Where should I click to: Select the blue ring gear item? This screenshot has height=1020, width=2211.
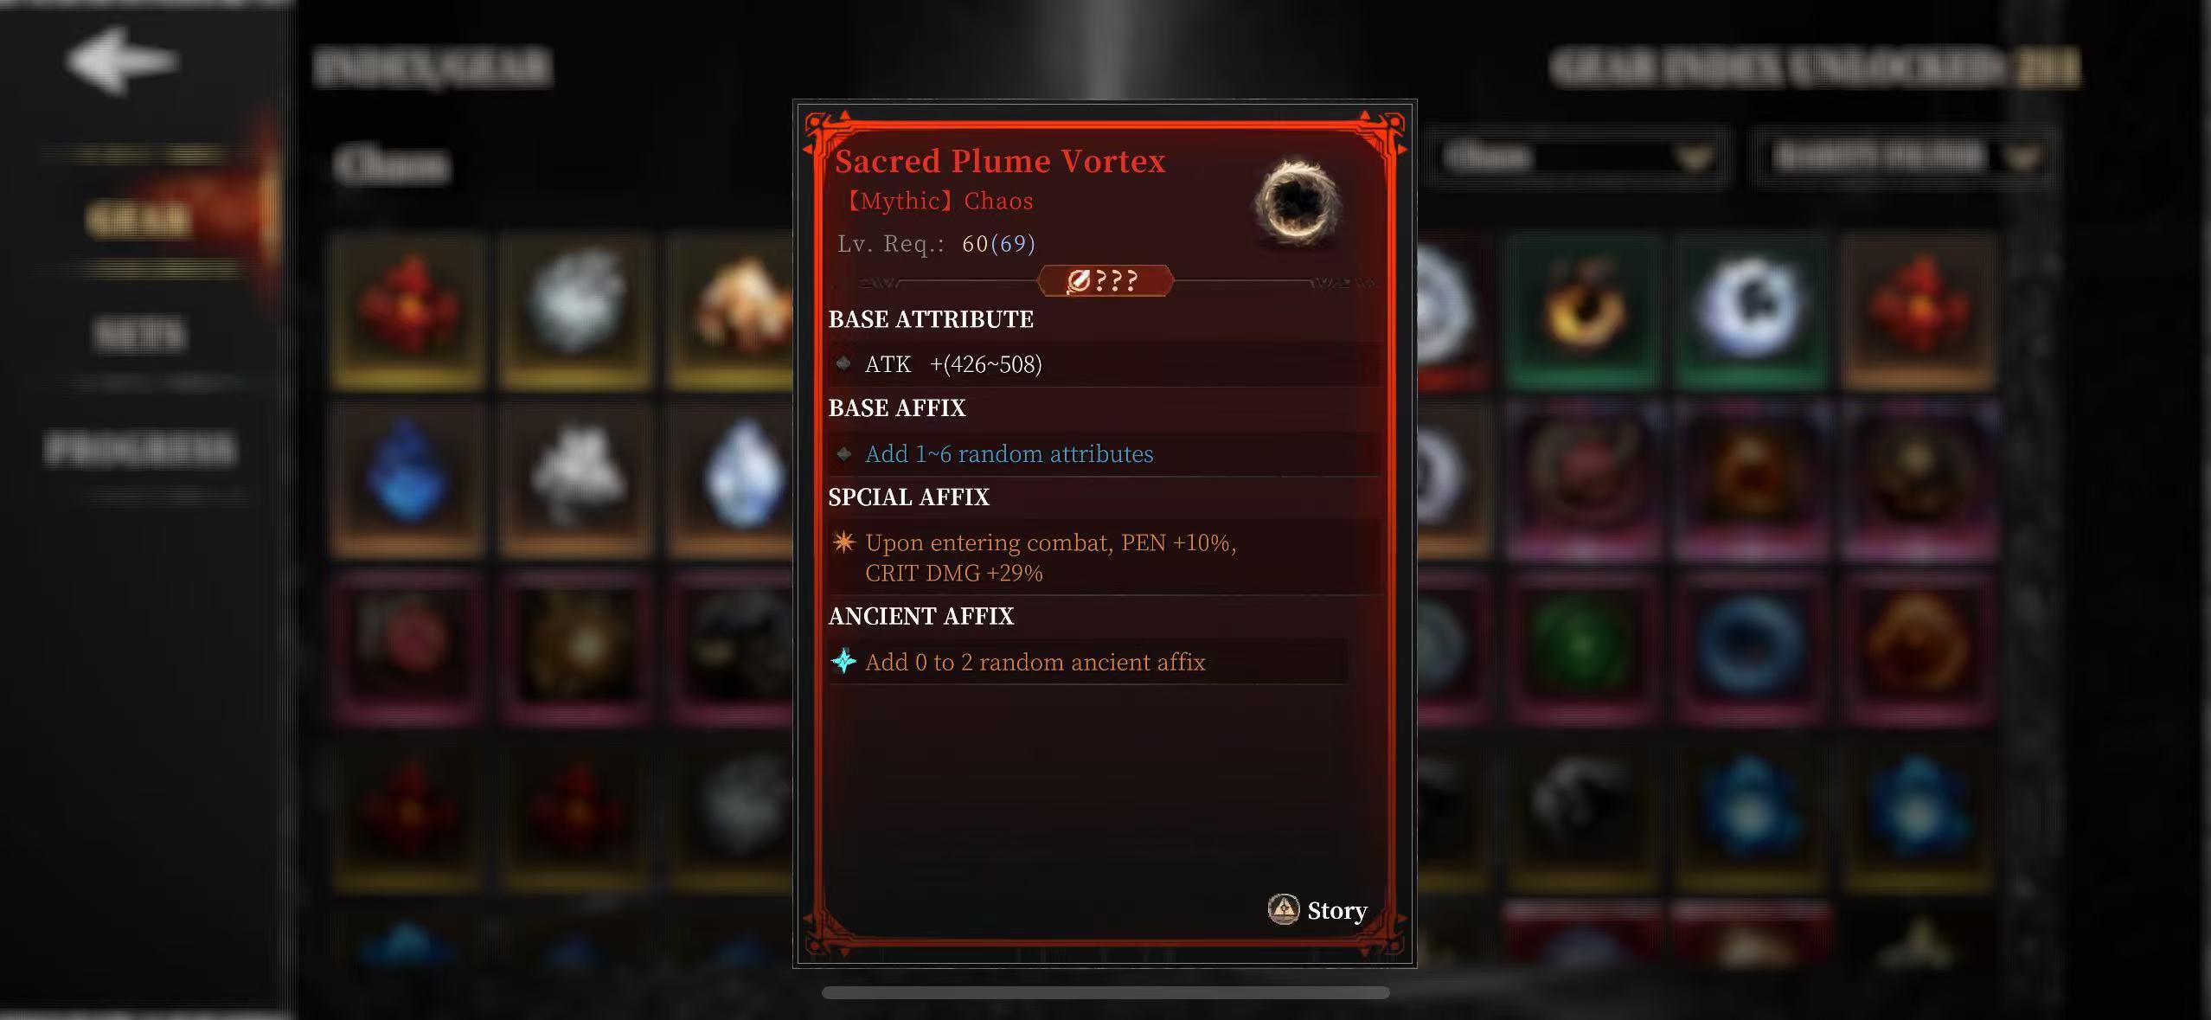pyautogui.click(x=1751, y=645)
